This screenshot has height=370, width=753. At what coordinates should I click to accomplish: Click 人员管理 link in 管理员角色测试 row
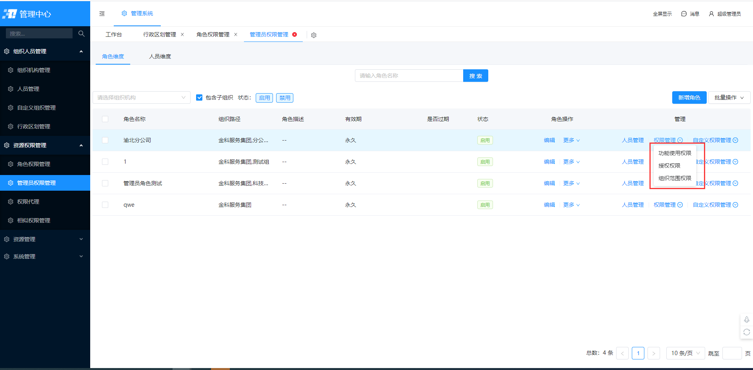click(x=633, y=183)
